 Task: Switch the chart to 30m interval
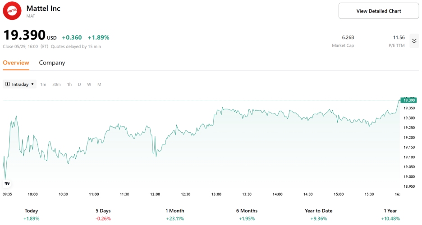56,85
